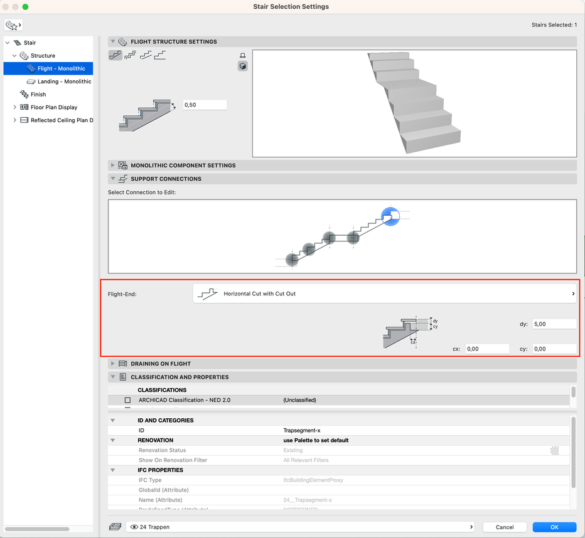Collapse the IFC Properties group
Screen dimensions: 585x538
pos(113,470)
